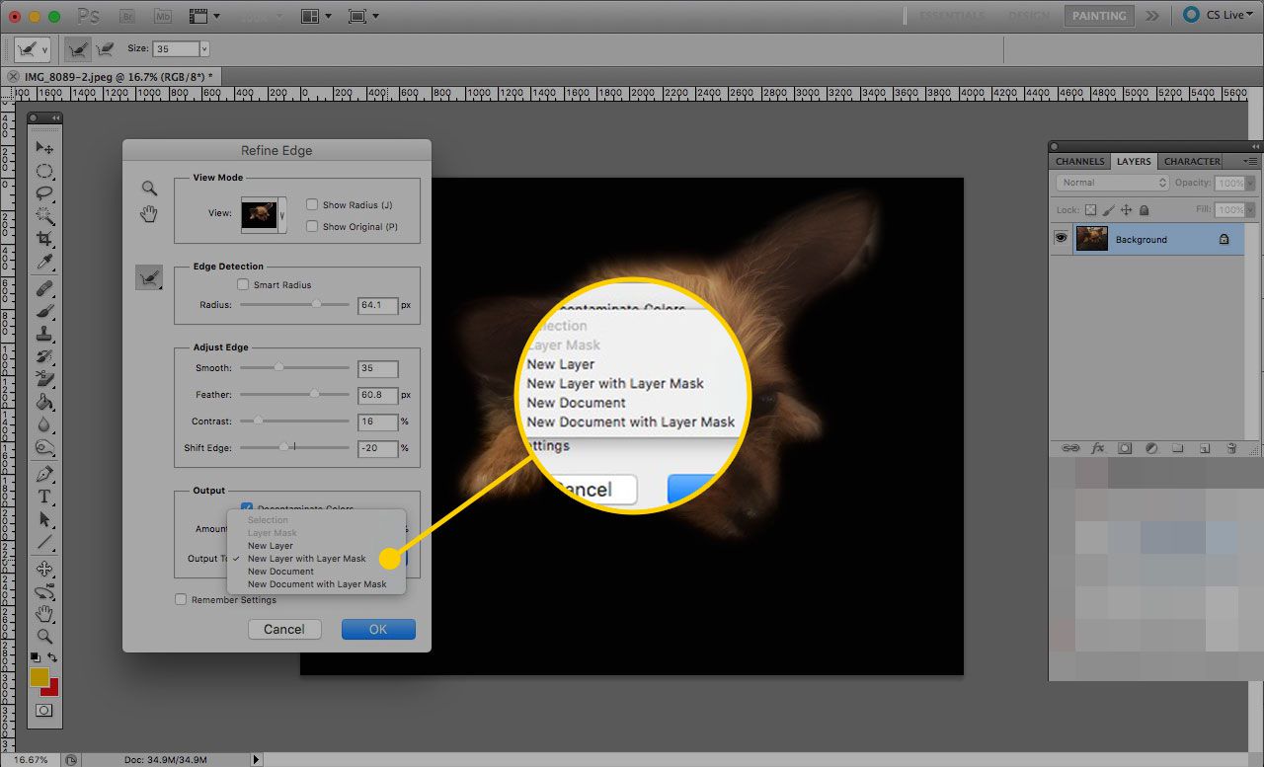Toggle Lock transparent pixels in Layers panel
This screenshot has height=767, width=1264.
click(1090, 210)
